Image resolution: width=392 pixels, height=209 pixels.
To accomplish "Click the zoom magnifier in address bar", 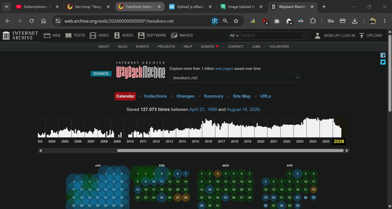I will point(225,21).
